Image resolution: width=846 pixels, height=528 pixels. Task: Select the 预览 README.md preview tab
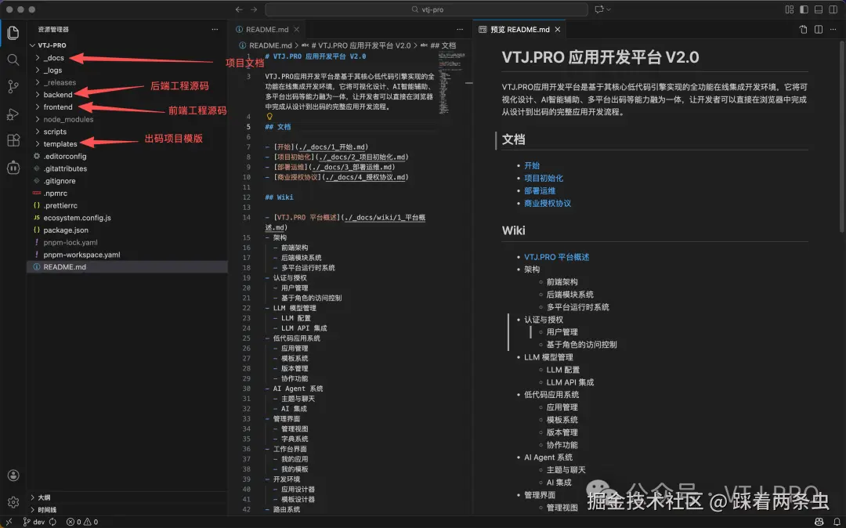(x=519, y=28)
